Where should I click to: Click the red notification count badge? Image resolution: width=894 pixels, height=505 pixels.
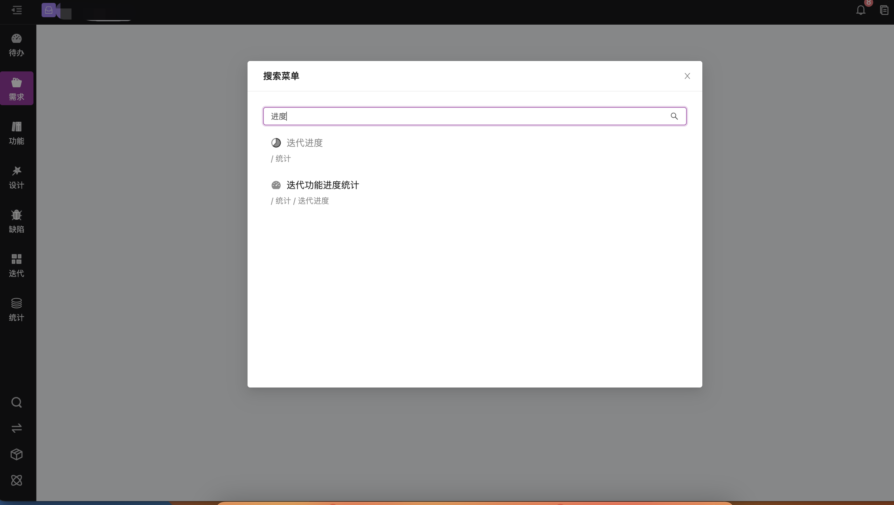[868, 3]
